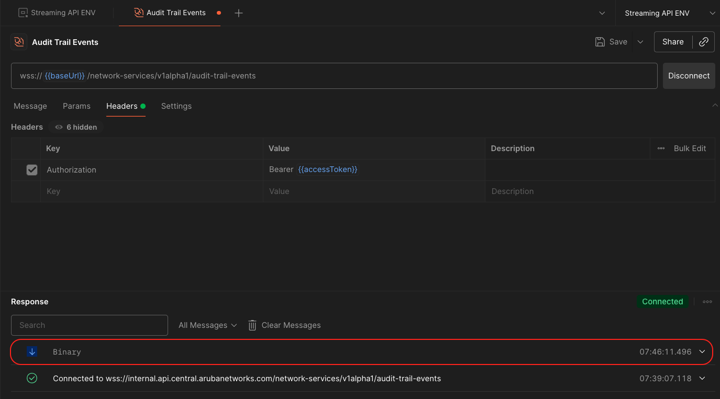Click the incoming message arrow icon

(x=32, y=352)
